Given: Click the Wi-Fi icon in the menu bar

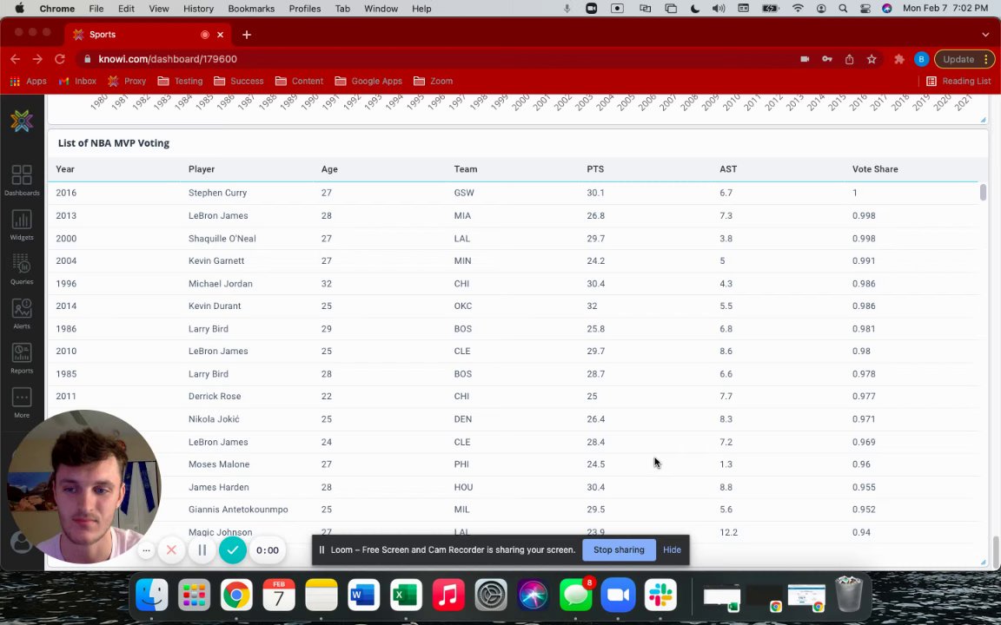Looking at the screenshot, I should point(798,9).
